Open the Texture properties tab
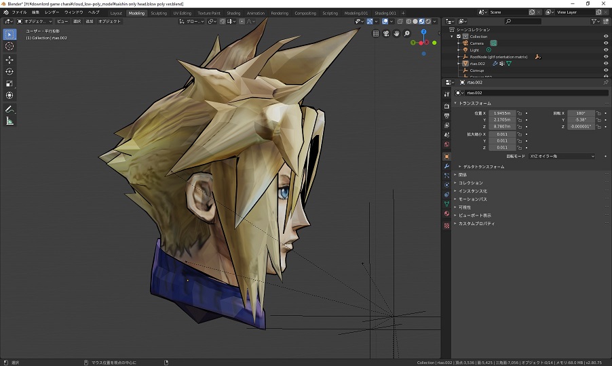 click(446, 226)
